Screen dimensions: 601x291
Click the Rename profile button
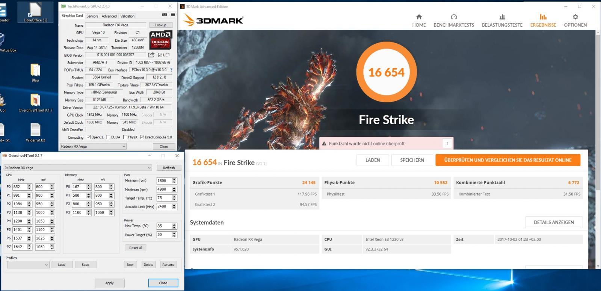pos(168,265)
